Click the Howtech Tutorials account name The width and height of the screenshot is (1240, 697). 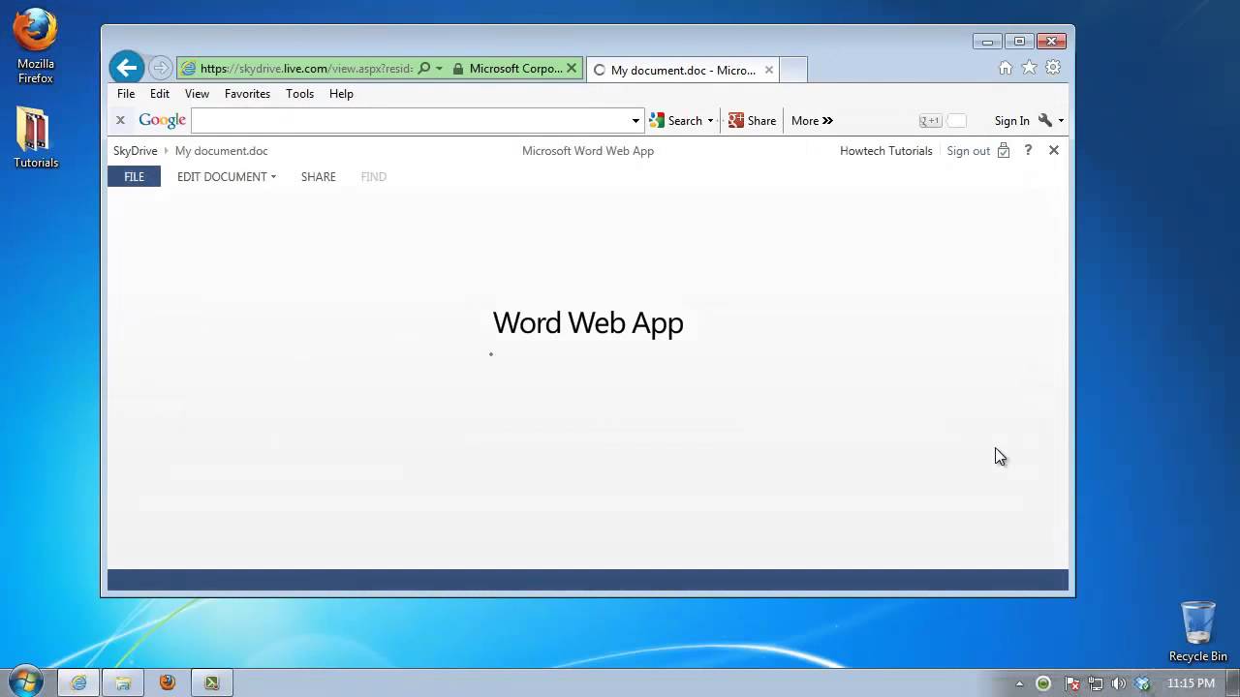coord(885,151)
